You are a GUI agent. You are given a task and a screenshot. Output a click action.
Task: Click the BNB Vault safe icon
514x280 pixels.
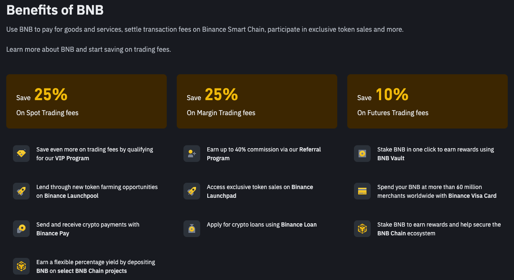pyautogui.click(x=362, y=154)
